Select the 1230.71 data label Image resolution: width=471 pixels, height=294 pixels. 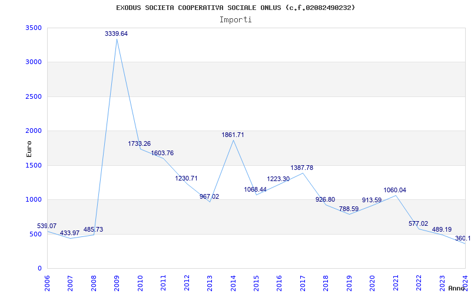(x=186, y=179)
